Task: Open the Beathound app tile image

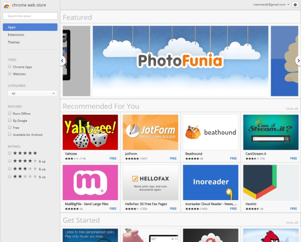Action: (x=211, y=132)
